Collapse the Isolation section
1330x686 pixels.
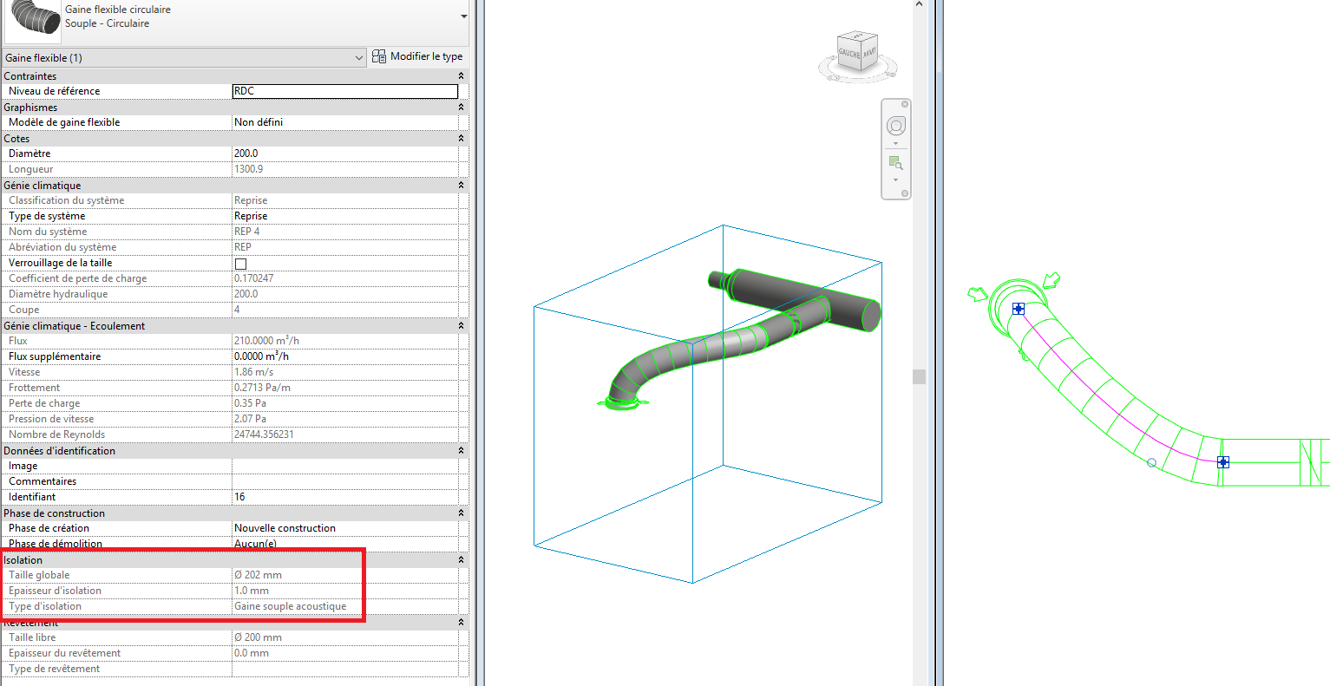click(x=461, y=560)
